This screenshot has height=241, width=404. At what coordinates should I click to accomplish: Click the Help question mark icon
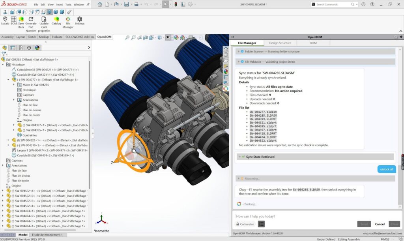click(372, 4)
